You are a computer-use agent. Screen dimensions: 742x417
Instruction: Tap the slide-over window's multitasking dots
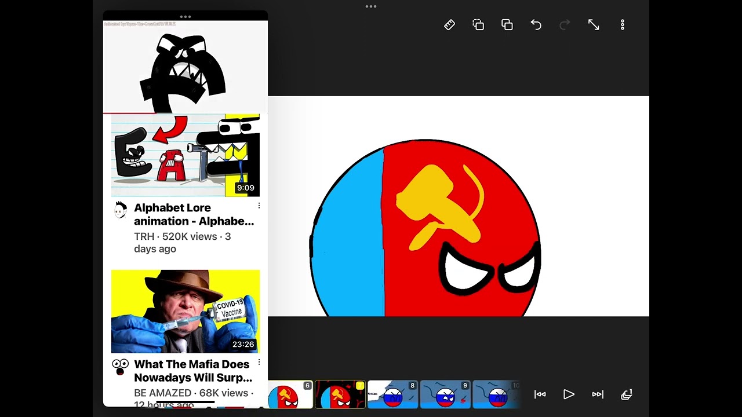185,16
